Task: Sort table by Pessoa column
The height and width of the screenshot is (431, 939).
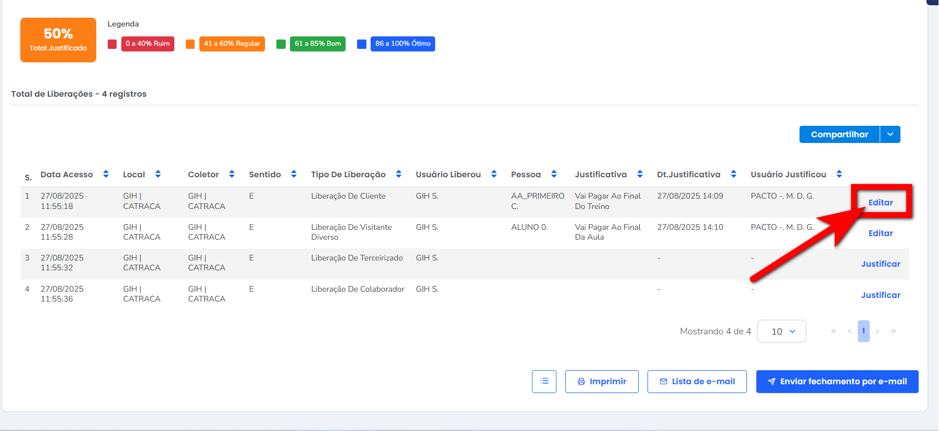Action: (x=554, y=174)
